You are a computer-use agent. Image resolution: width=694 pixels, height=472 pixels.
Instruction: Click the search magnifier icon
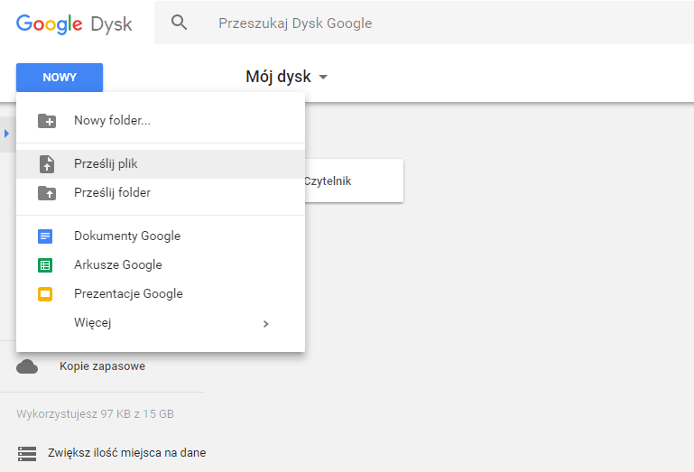(x=179, y=23)
